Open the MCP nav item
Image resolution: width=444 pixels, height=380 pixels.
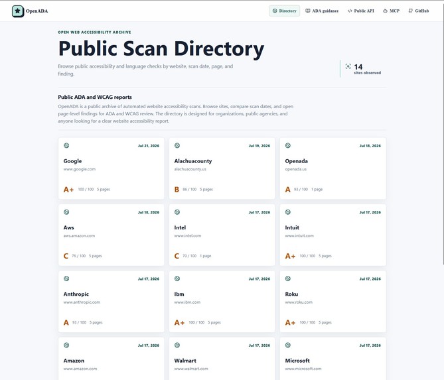[391, 11]
